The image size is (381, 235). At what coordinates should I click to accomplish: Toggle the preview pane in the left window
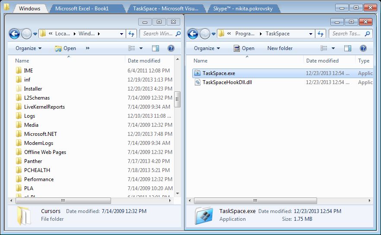point(156,48)
